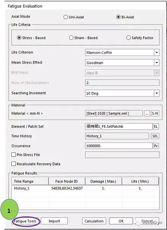Click the Pv parametric value button
The height and width of the screenshot is (230, 167).
pos(156,146)
